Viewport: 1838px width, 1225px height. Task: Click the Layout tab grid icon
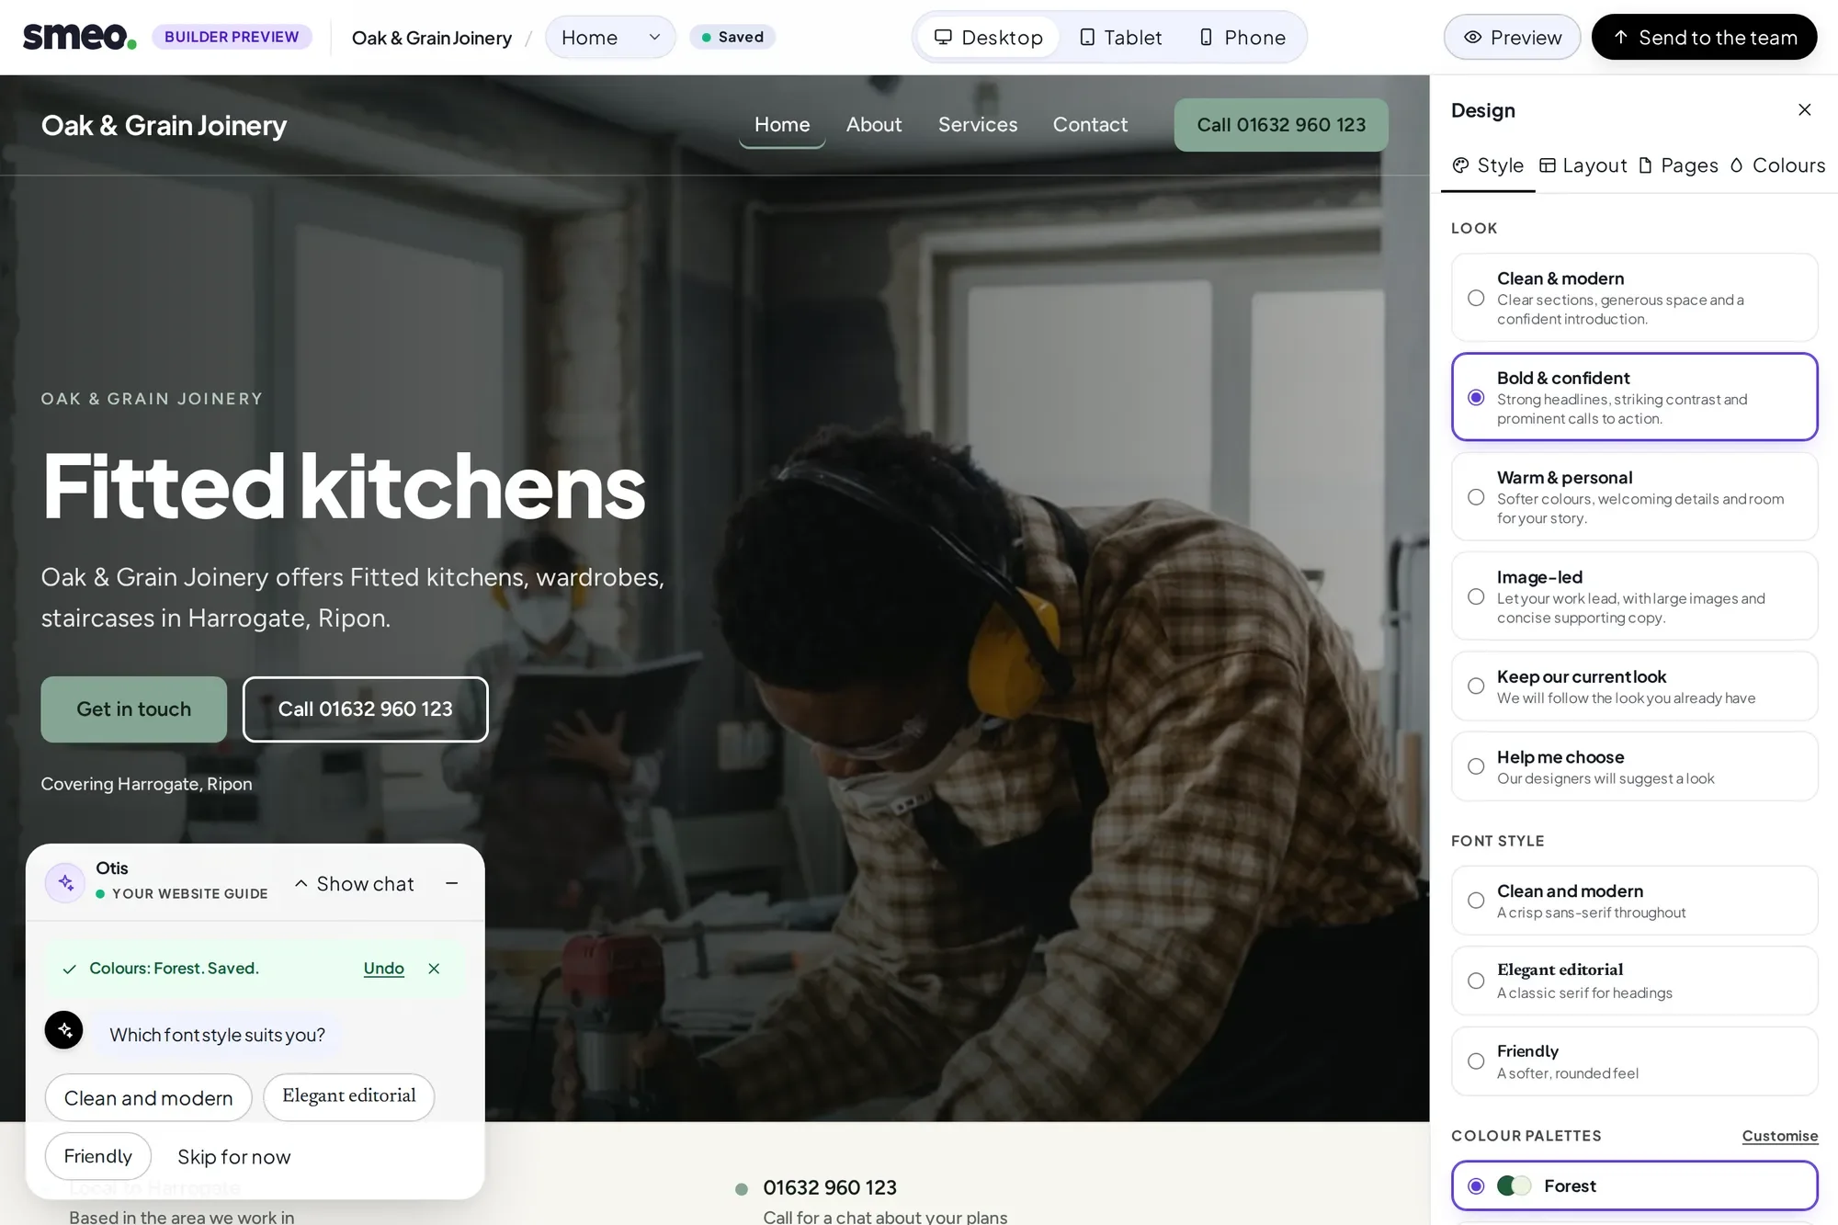pyautogui.click(x=1548, y=165)
